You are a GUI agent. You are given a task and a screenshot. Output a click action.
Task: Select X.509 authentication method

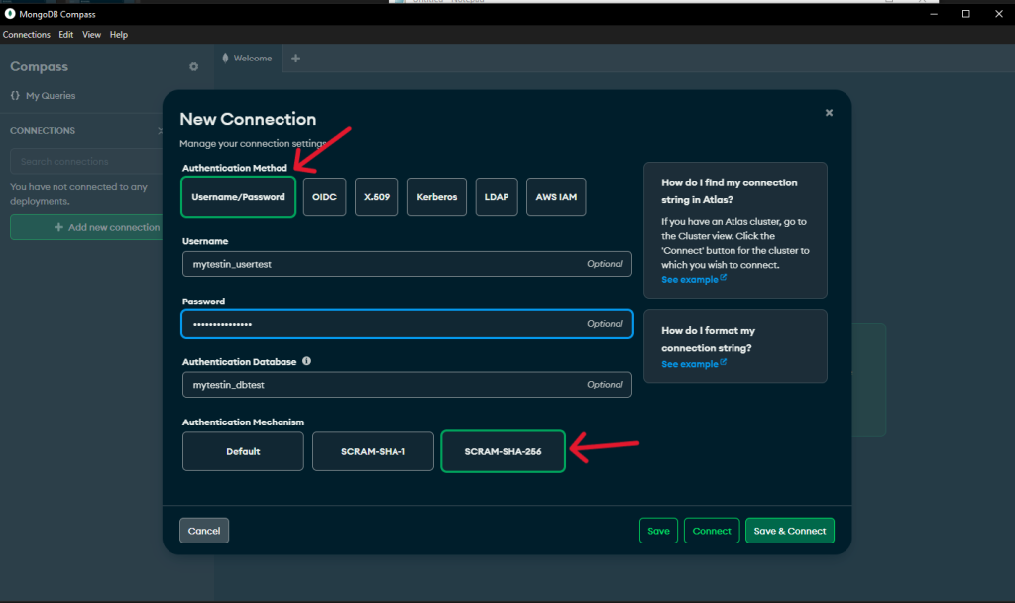pyautogui.click(x=377, y=197)
